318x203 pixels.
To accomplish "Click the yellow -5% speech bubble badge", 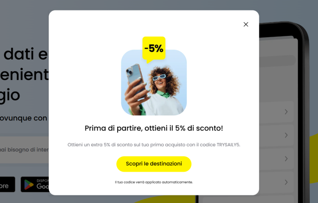I will (x=154, y=49).
